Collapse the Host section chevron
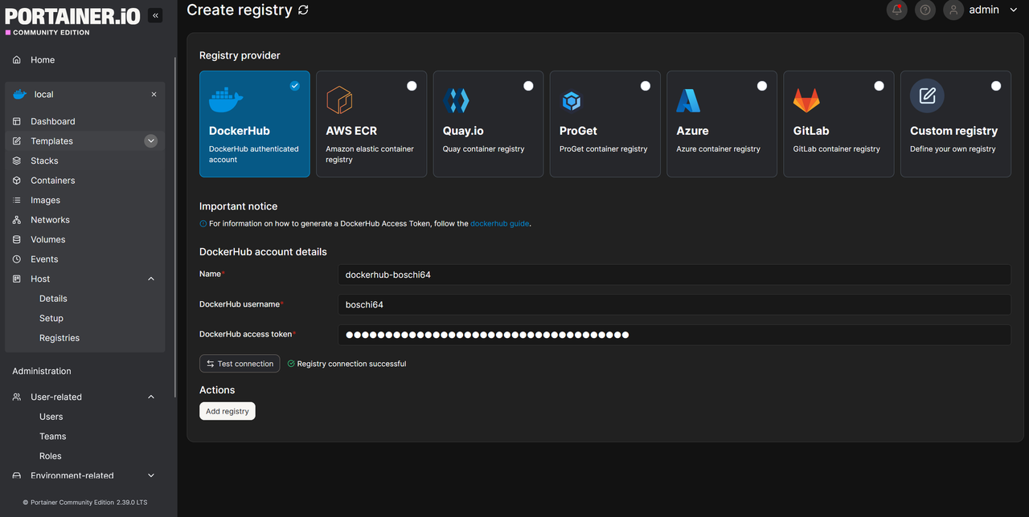 click(x=151, y=279)
